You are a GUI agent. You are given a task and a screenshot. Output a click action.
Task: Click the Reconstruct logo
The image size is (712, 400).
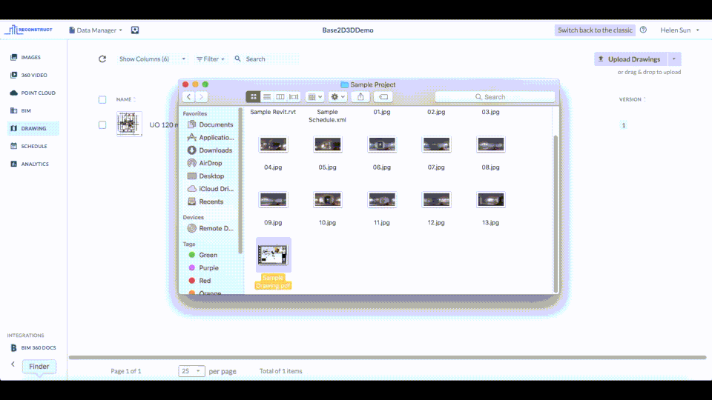coord(29,30)
